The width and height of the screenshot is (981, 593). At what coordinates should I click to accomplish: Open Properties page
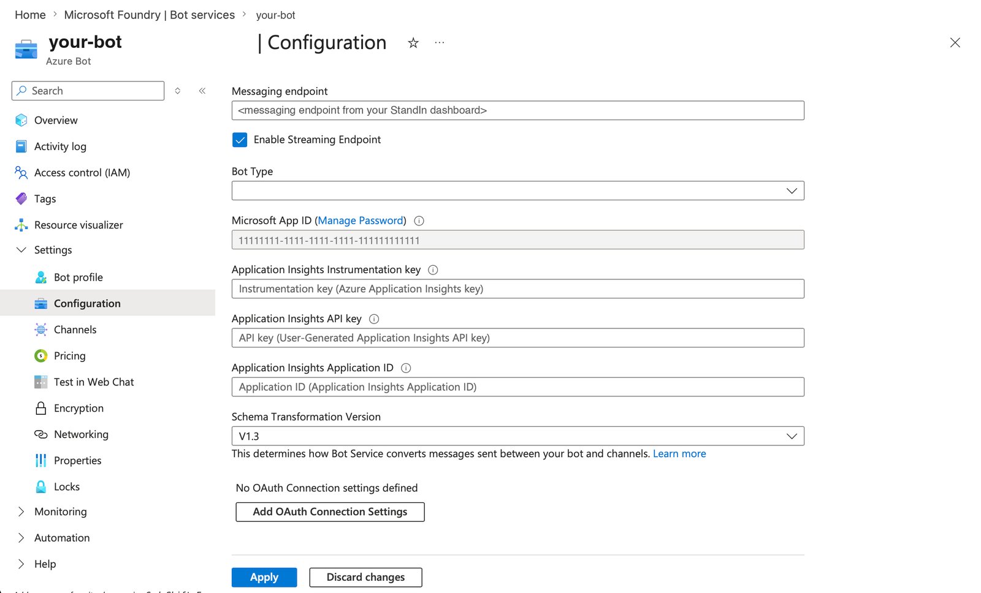78,461
